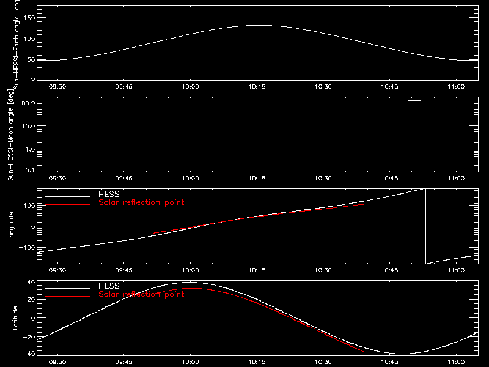Select red Solar reflection point text in Longitude panel
The height and width of the screenshot is (367, 489).
point(141,202)
